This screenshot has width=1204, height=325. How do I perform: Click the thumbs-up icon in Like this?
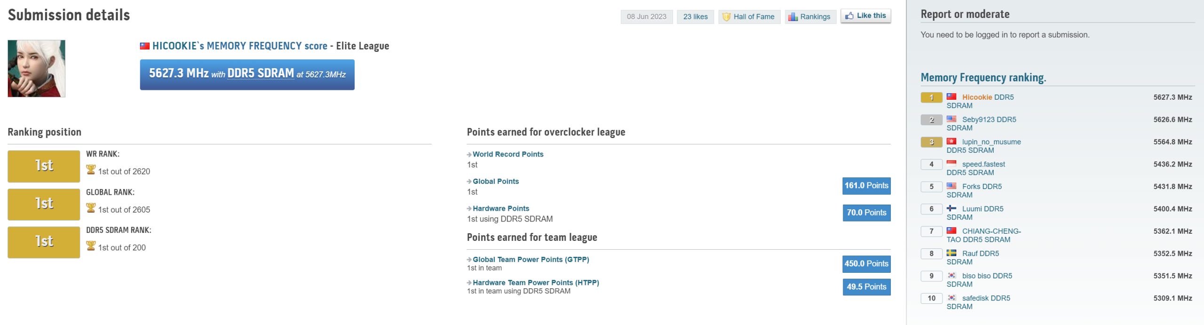[849, 16]
